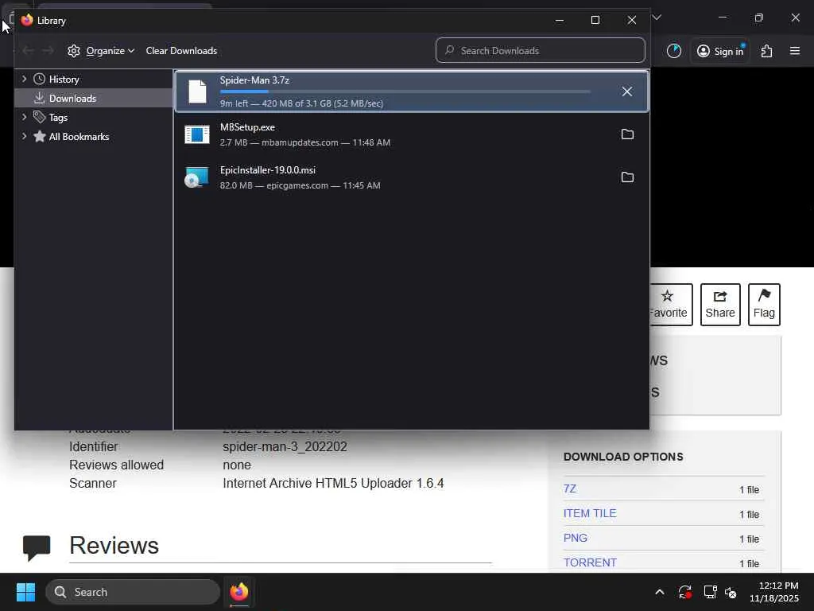Click Sign in in Firefox toolbar

720,51
